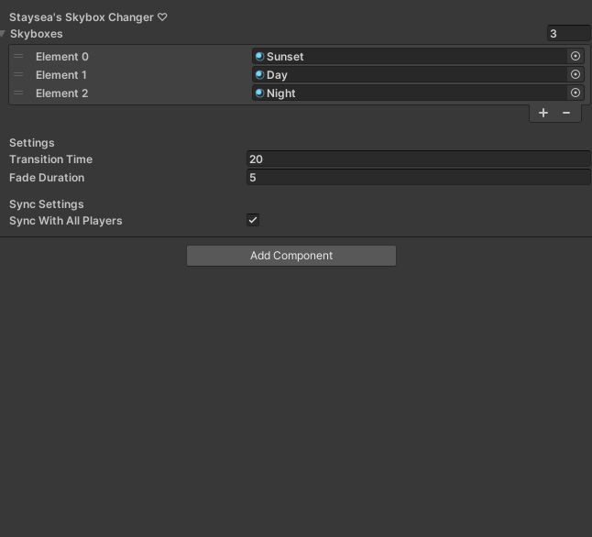Open object picker for Day skybox
The width and height of the screenshot is (592, 537).
576,74
